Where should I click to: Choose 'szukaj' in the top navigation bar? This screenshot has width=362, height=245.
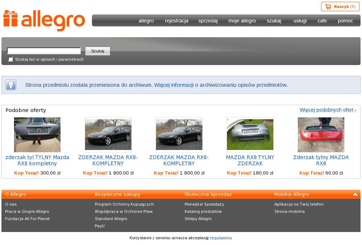[274, 21]
